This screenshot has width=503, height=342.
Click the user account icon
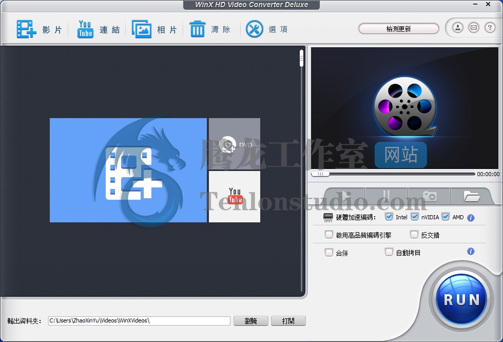coord(458,28)
